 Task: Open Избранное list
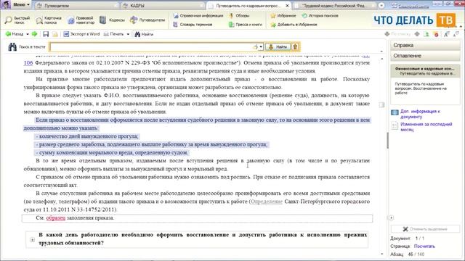(283, 16)
